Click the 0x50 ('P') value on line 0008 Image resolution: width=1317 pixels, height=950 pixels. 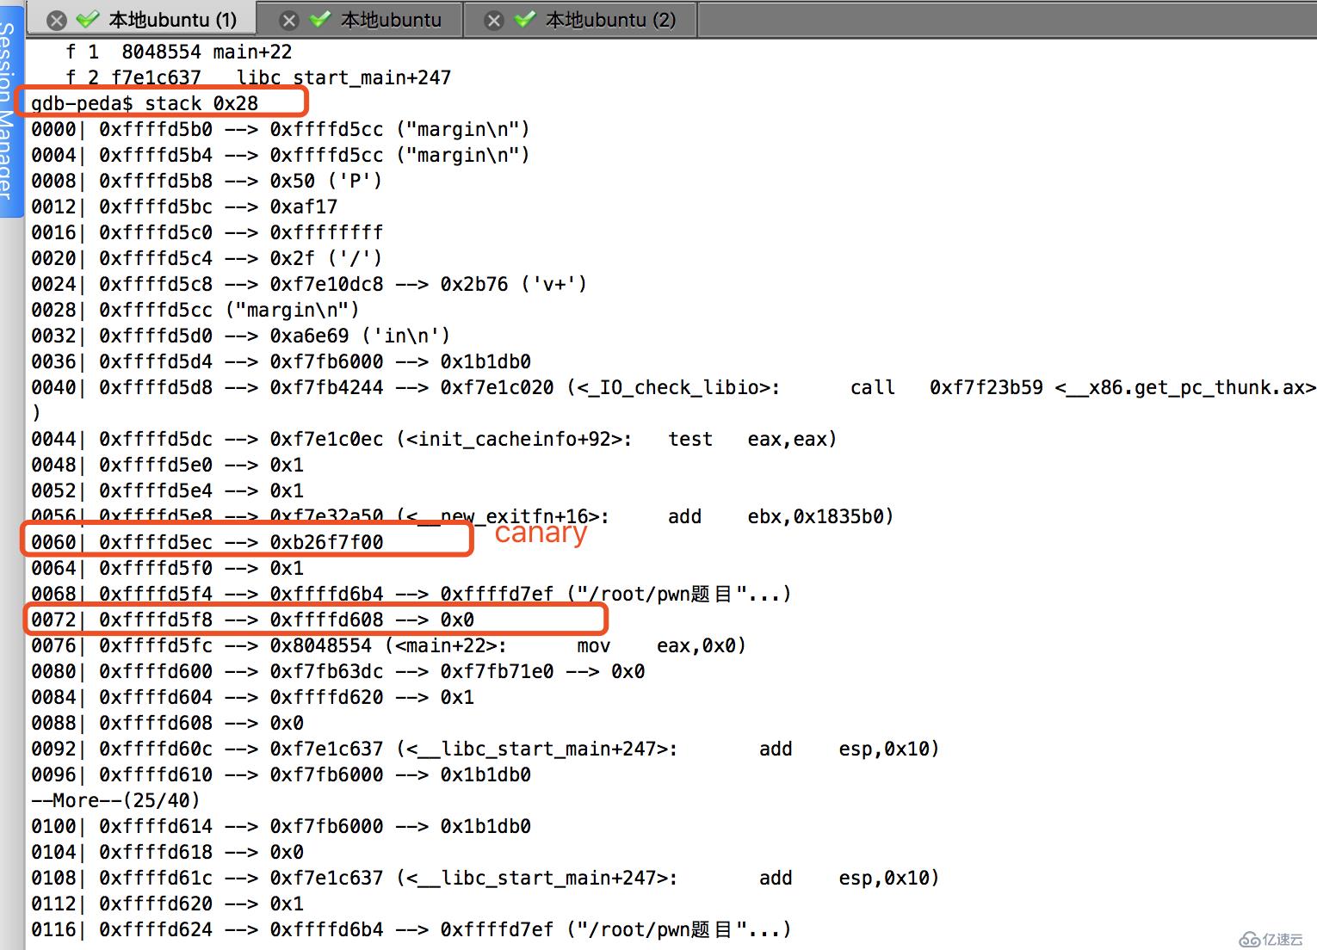tap(326, 181)
